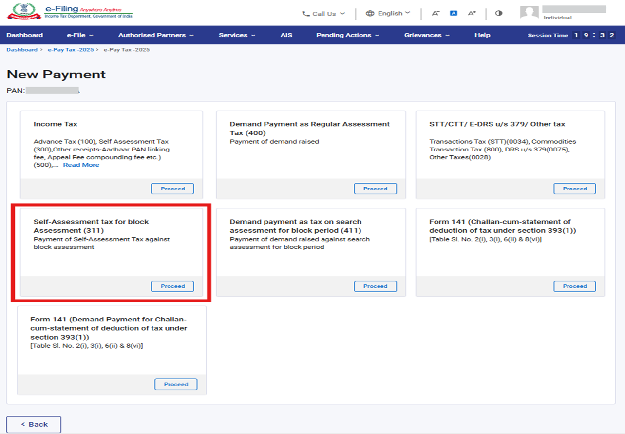Expand the Call Us dropdown
The image size is (625, 434).
pos(323,14)
